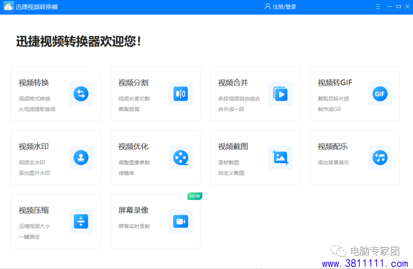This screenshot has height=269, width=413.
Task: Choose the 视频配乐 card title
Action: 333,147
